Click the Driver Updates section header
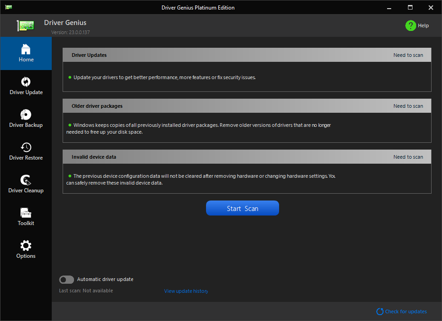The height and width of the screenshot is (321, 442). [247, 55]
